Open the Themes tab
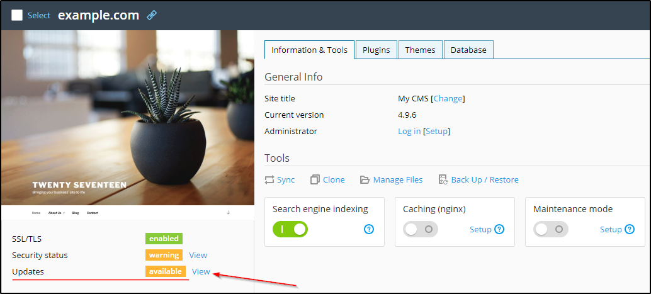This screenshot has width=651, height=294. click(x=420, y=50)
